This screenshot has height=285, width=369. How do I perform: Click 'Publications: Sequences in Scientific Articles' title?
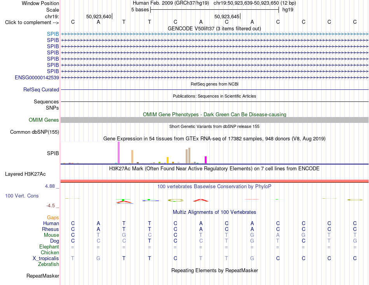pos(214,96)
